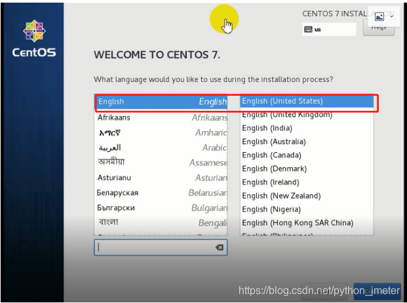Select English (United Kingdom) locale
407x303 pixels.
pyautogui.click(x=307, y=115)
